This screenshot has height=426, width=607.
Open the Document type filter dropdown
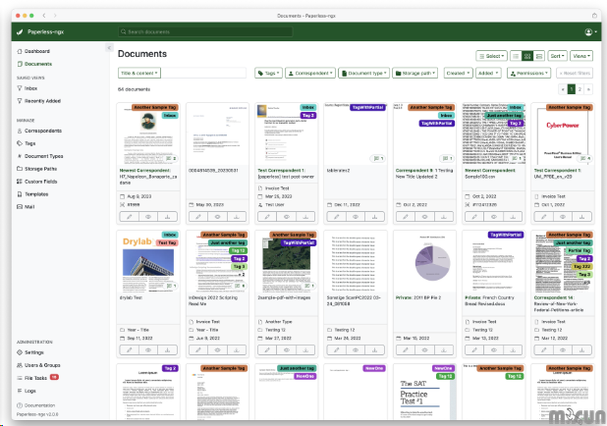(x=368, y=73)
